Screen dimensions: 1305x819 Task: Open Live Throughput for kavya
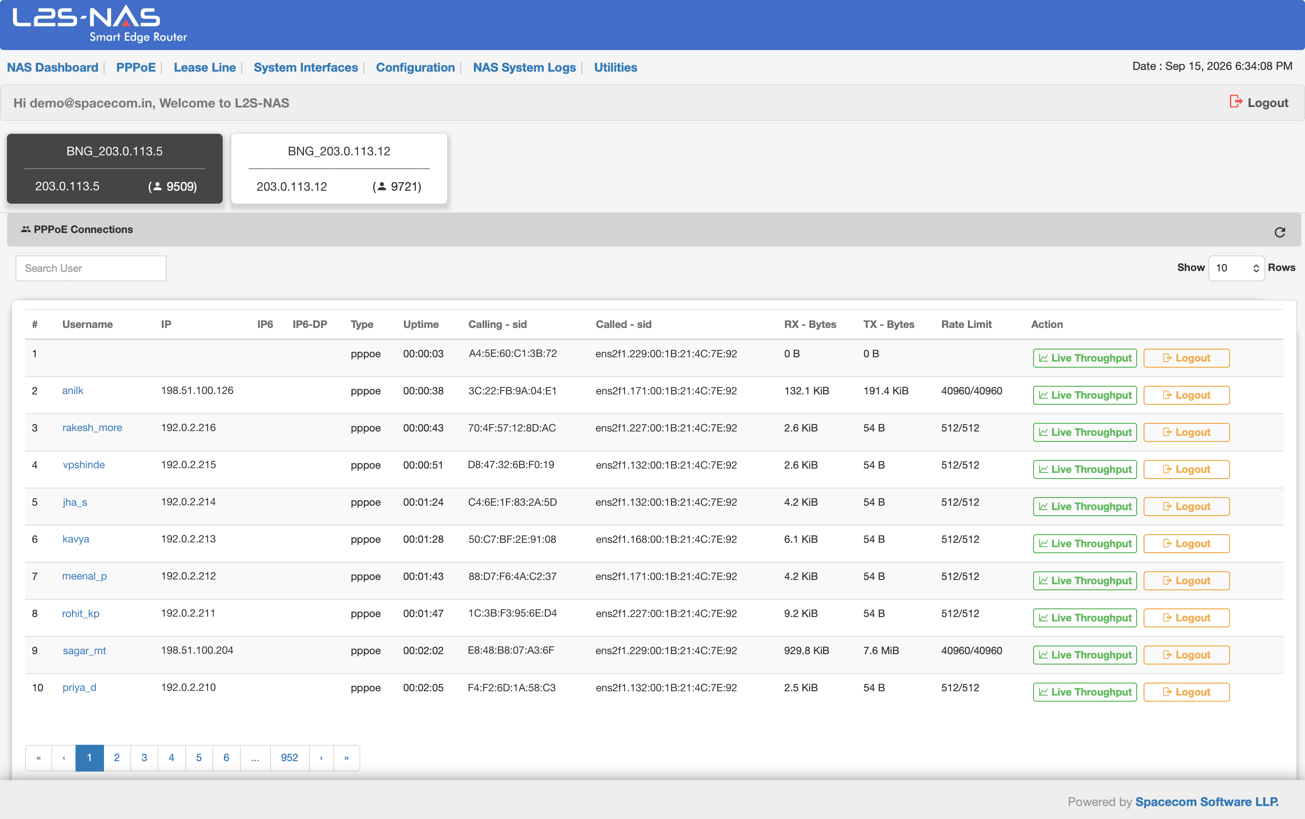pyautogui.click(x=1084, y=543)
